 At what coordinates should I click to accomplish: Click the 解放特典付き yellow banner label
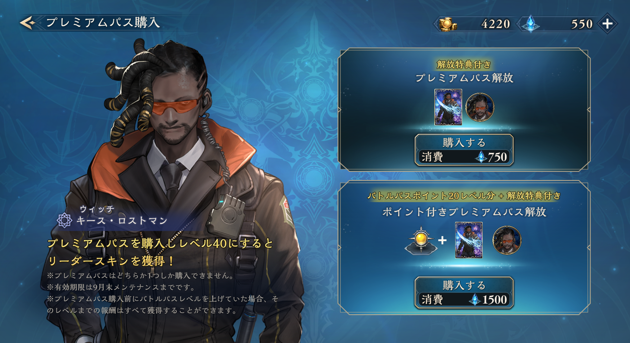click(x=464, y=65)
